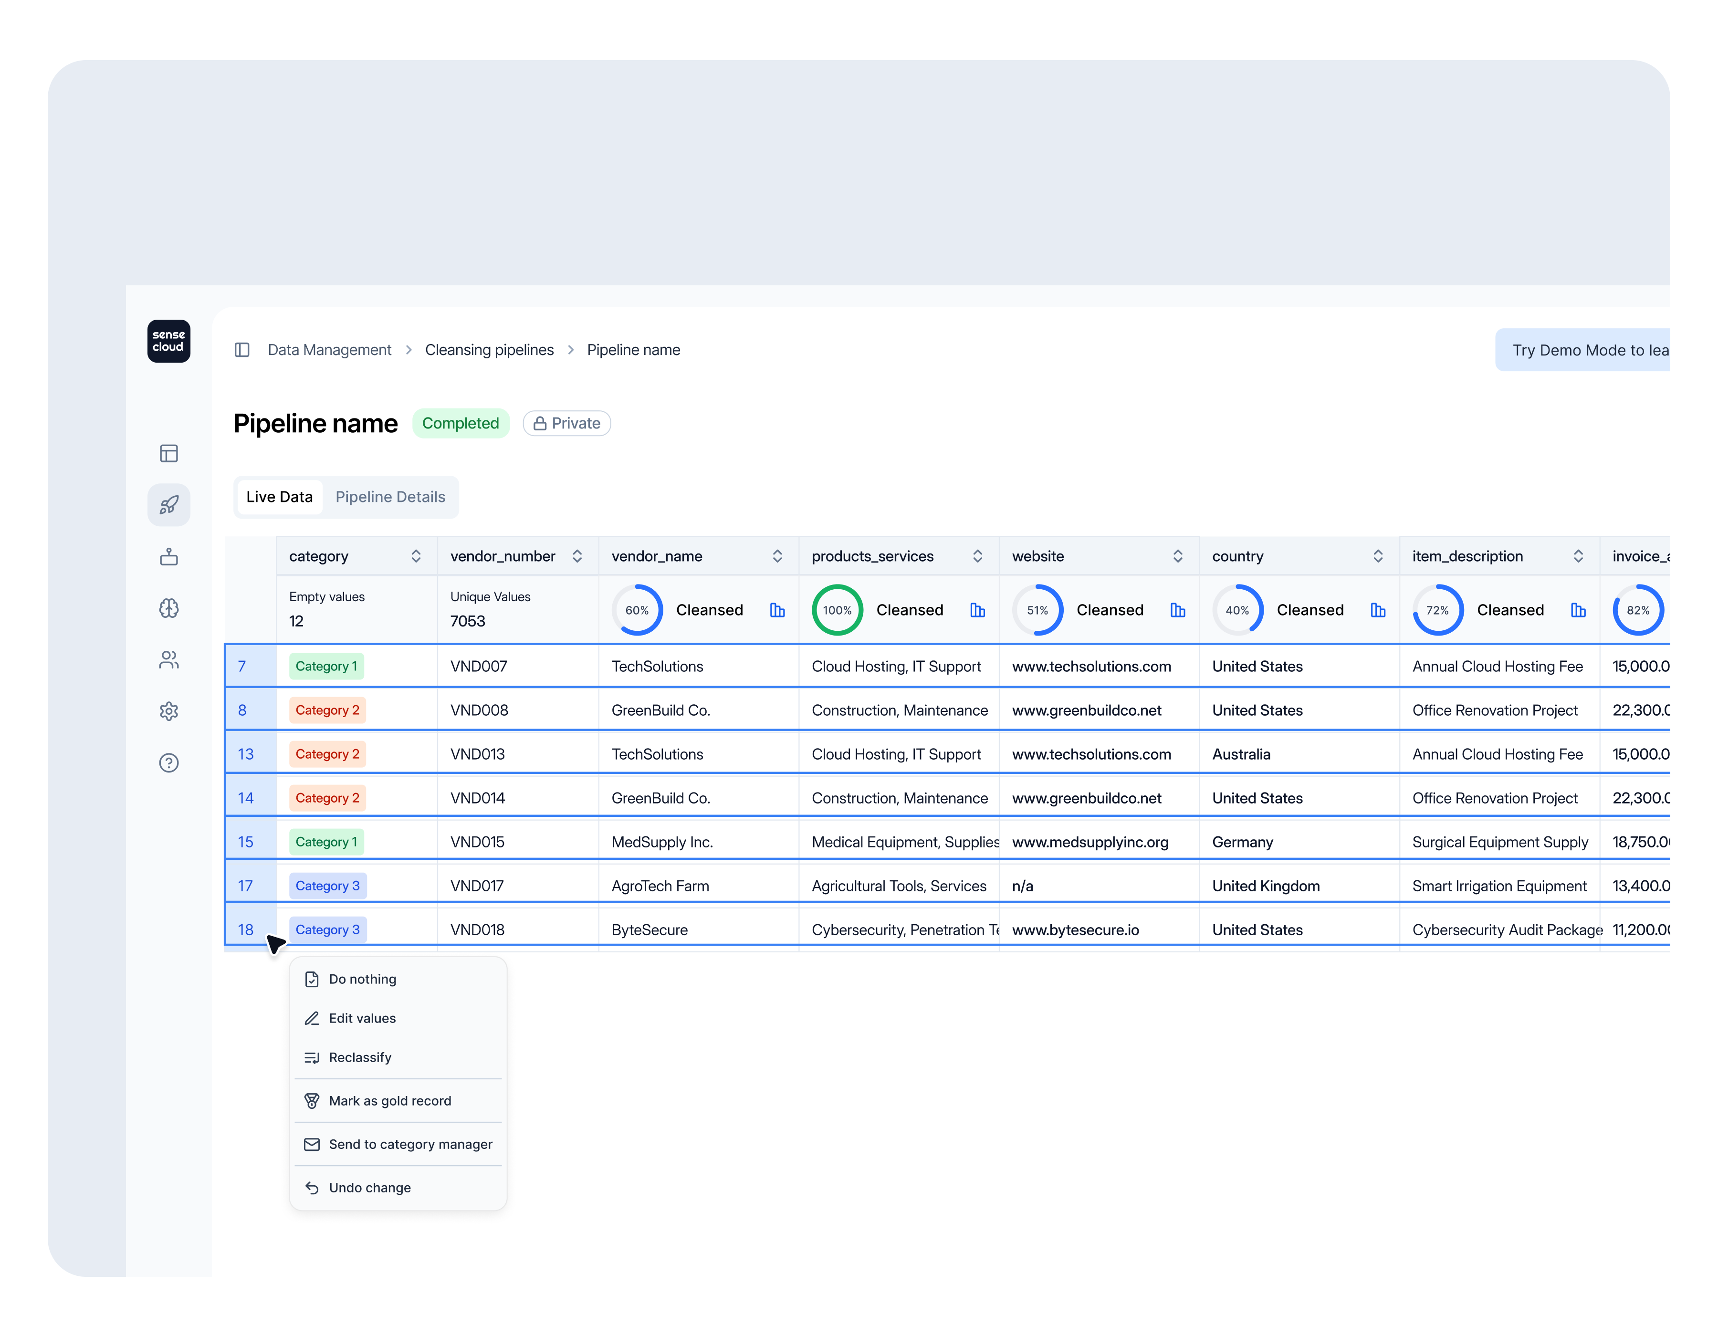Click the MedSupply Inc. vendor name cell
The image size is (1718, 1336).
pyautogui.click(x=699, y=841)
